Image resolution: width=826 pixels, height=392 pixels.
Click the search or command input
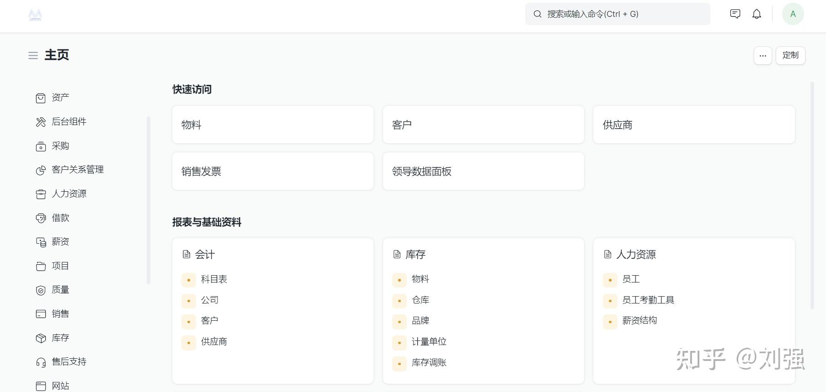[617, 14]
